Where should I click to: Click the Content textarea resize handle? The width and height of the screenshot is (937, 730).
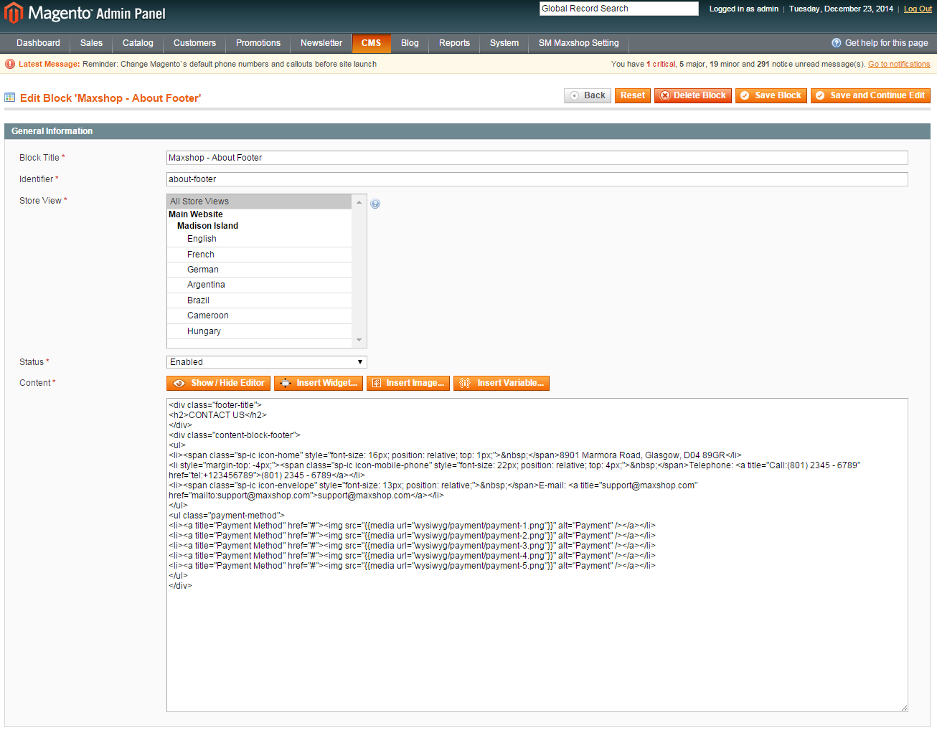click(904, 708)
